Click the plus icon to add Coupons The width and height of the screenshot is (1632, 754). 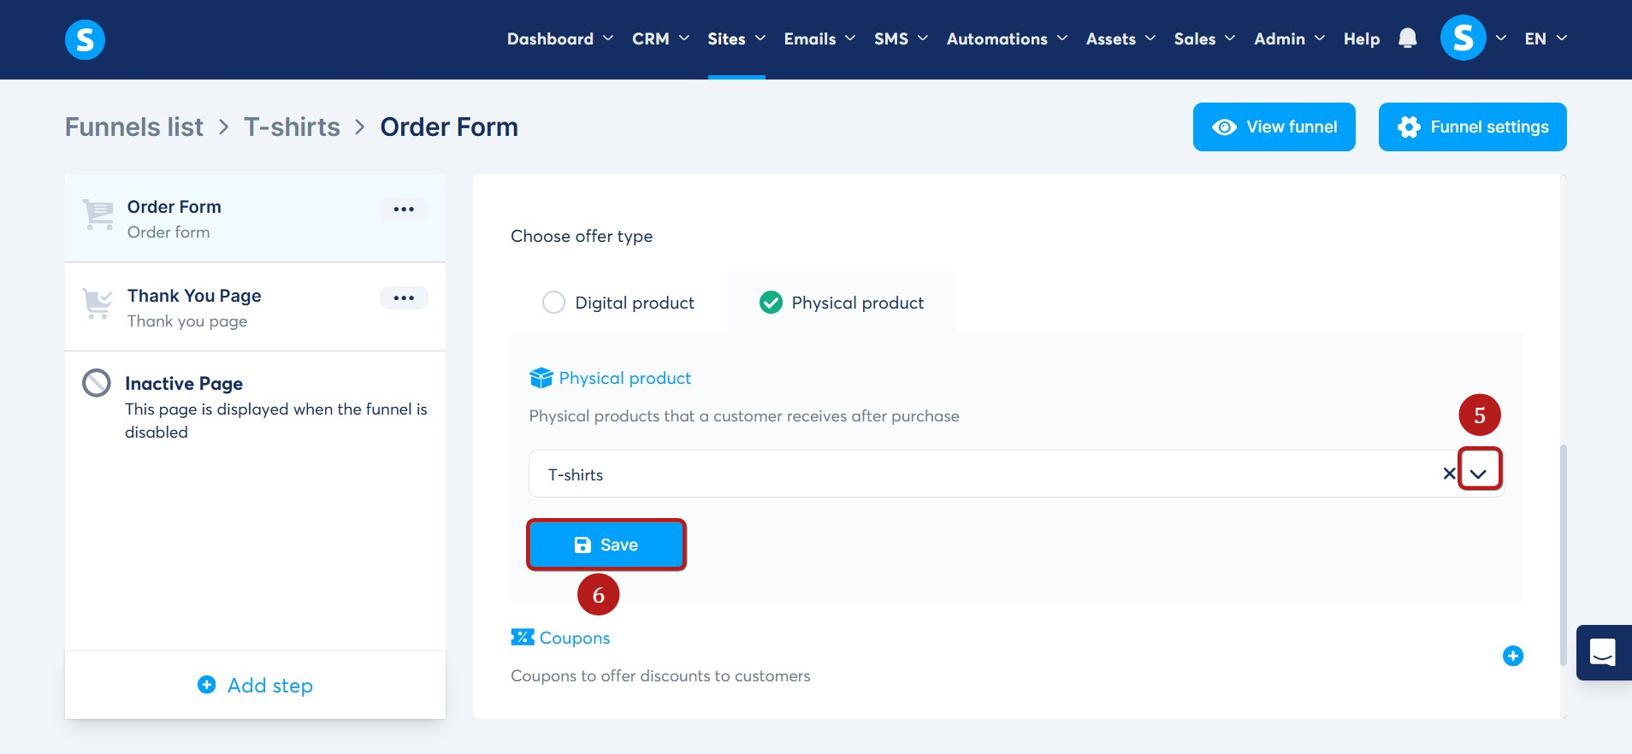tap(1512, 656)
